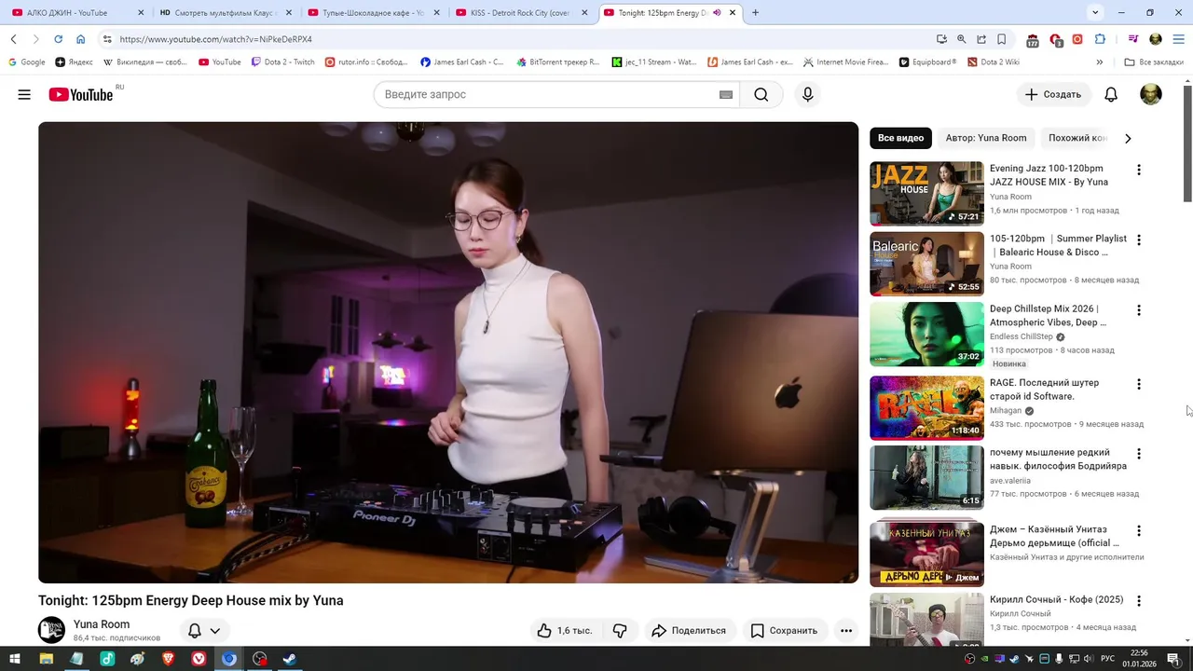Open Yuna Room channel avatar
This screenshot has height=671, width=1193.
pos(51,630)
